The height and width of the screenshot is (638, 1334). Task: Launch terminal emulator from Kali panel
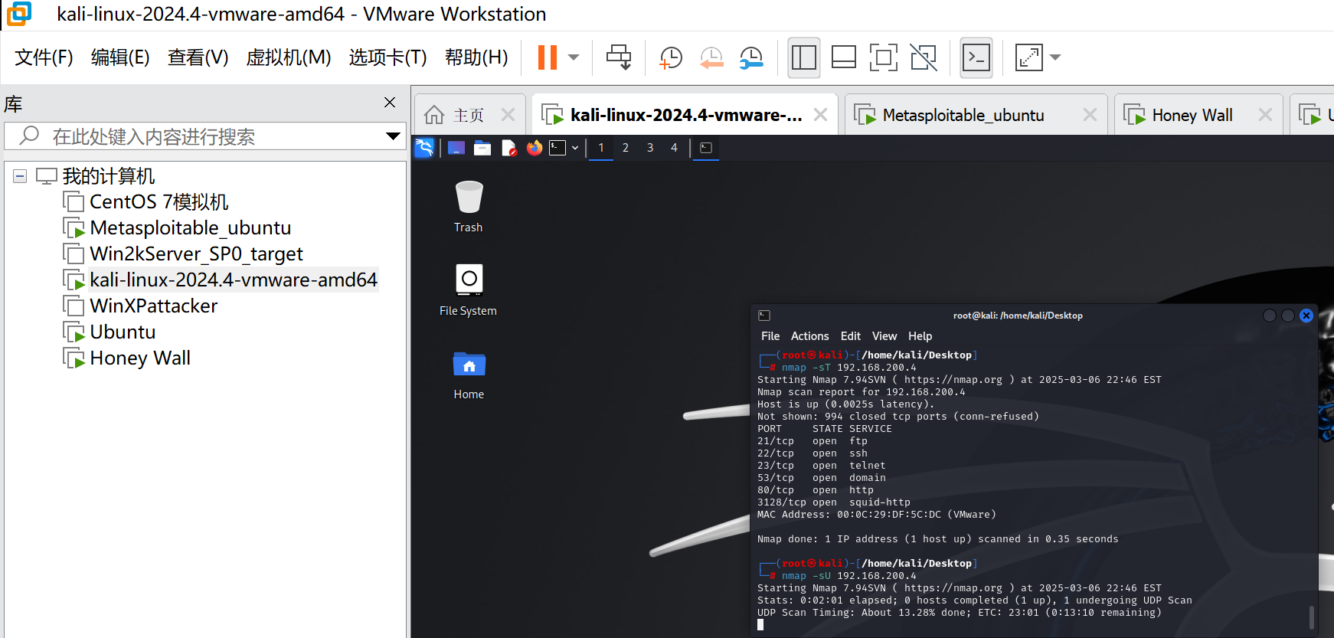tap(557, 148)
